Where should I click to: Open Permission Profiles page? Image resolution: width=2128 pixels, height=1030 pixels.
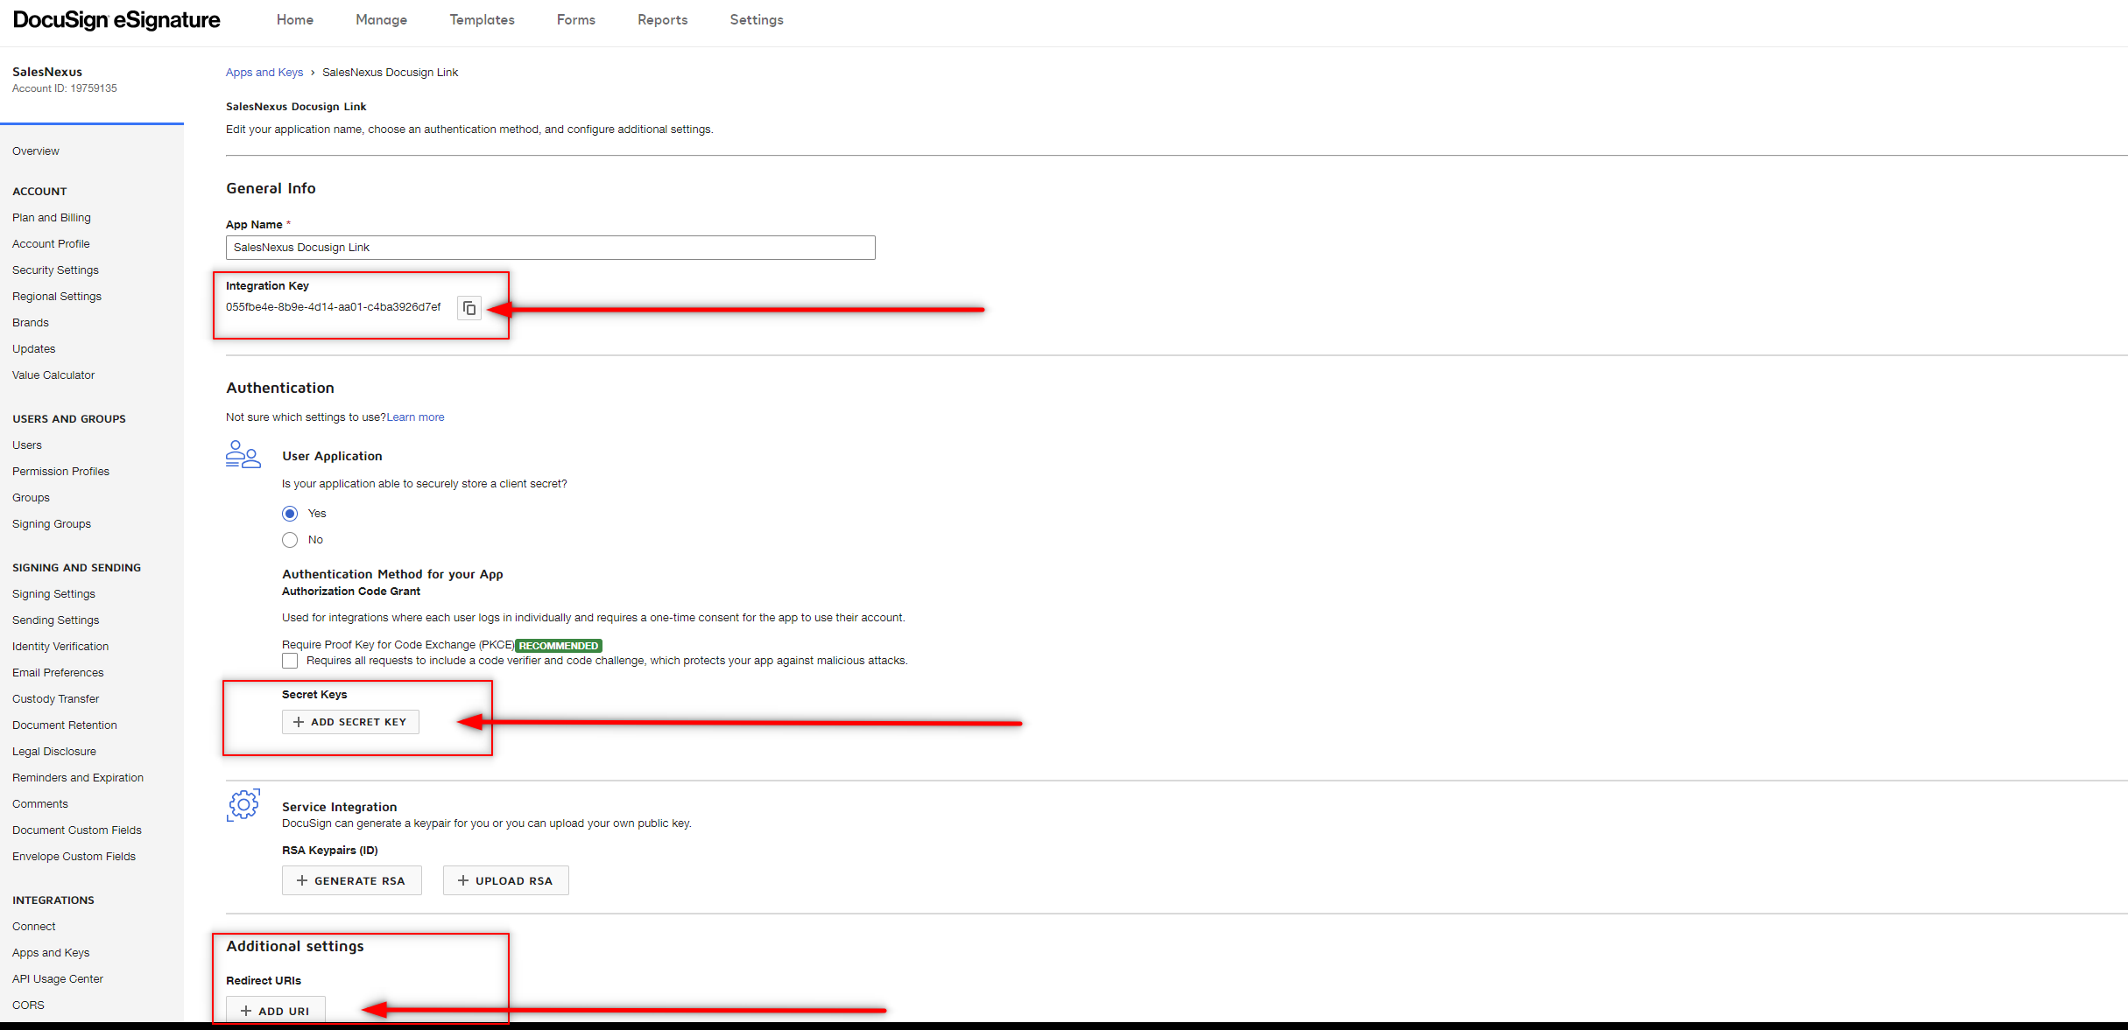coord(61,472)
